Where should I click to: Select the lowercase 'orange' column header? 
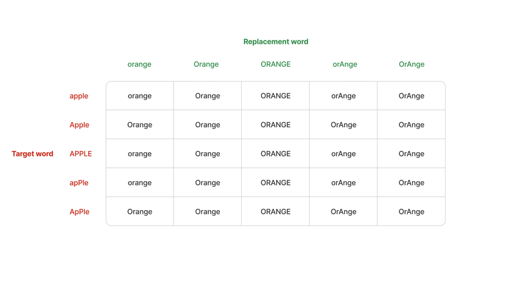[140, 64]
